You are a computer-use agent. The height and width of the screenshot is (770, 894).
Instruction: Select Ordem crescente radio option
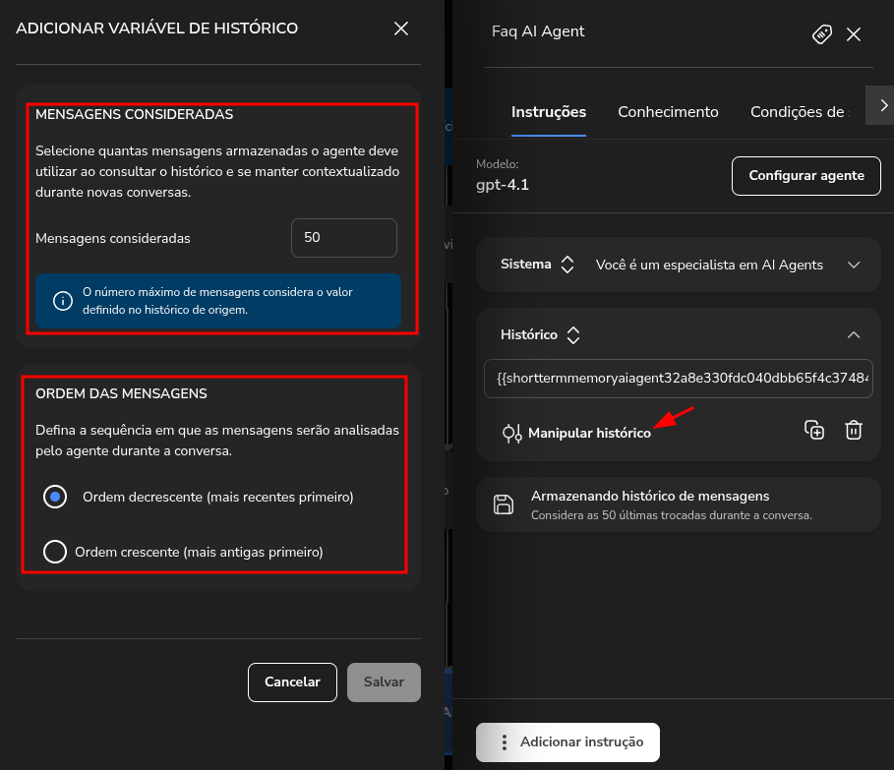coord(55,552)
